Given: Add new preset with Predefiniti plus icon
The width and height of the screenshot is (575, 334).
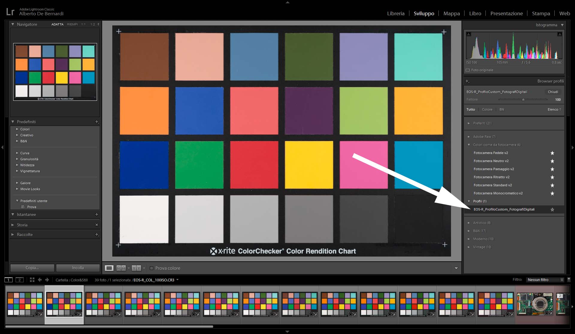Looking at the screenshot, I should click(97, 122).
